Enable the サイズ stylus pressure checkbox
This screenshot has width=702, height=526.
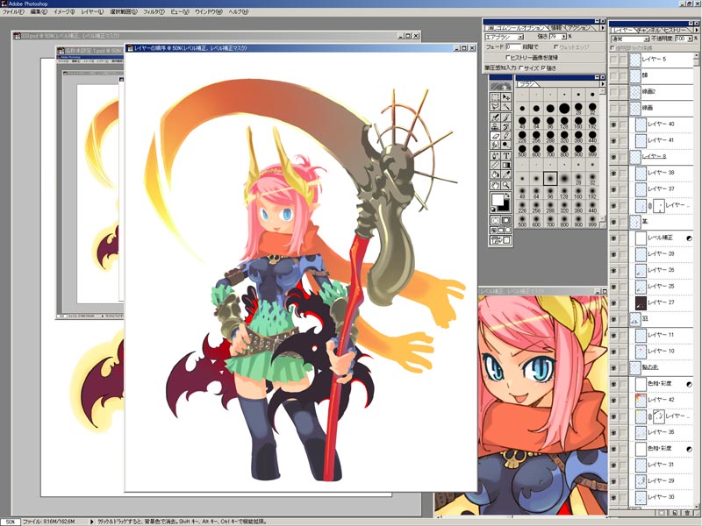click(x=520, y=68)
